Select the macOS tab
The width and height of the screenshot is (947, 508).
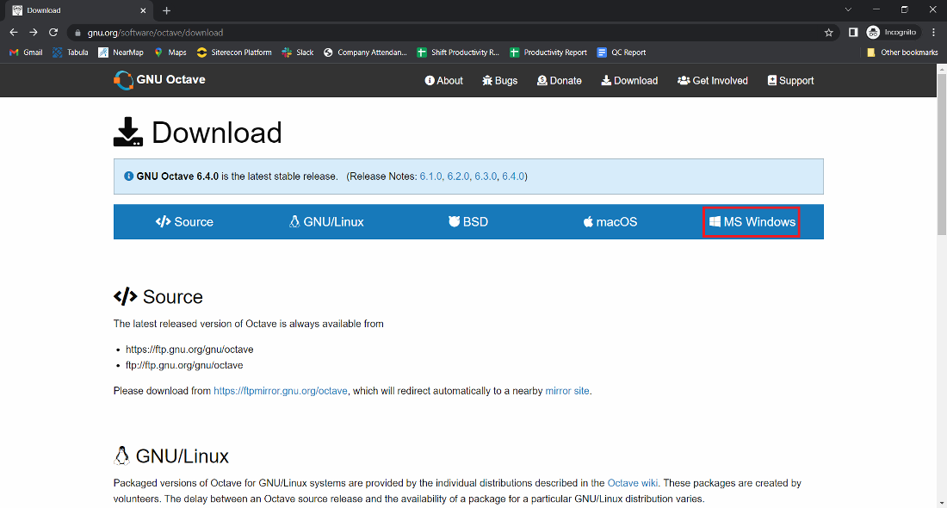610,221
